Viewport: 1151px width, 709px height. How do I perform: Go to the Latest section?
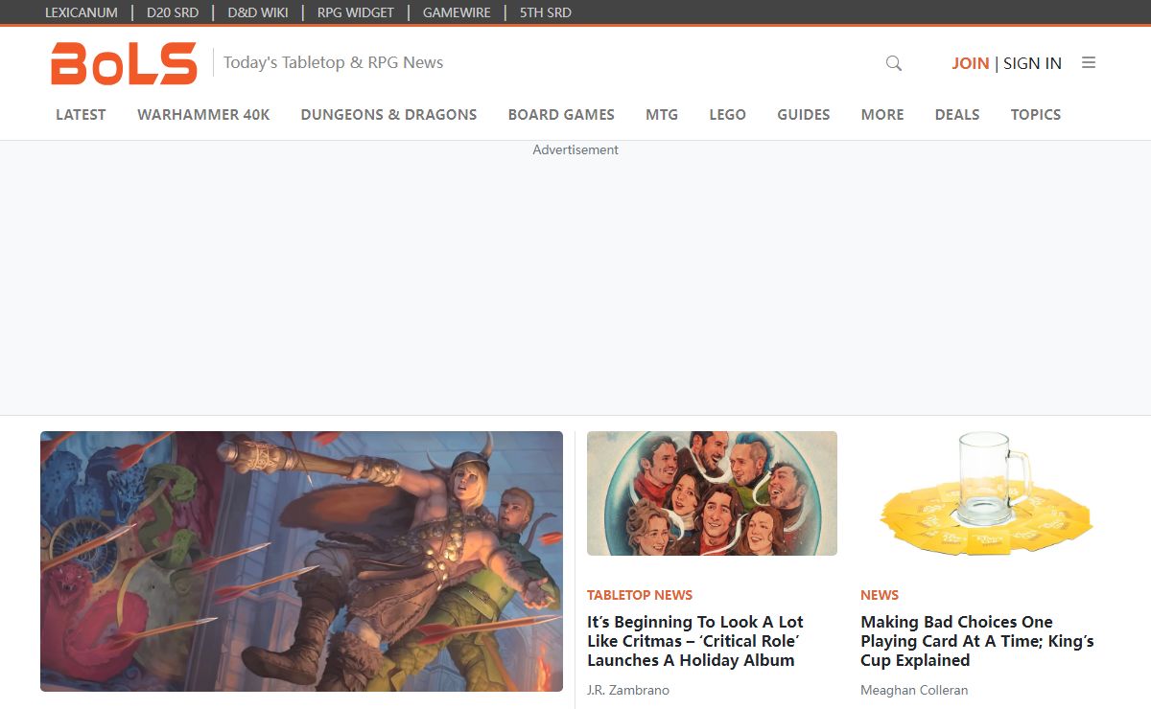pyautogui.click(x=81, y=114)
